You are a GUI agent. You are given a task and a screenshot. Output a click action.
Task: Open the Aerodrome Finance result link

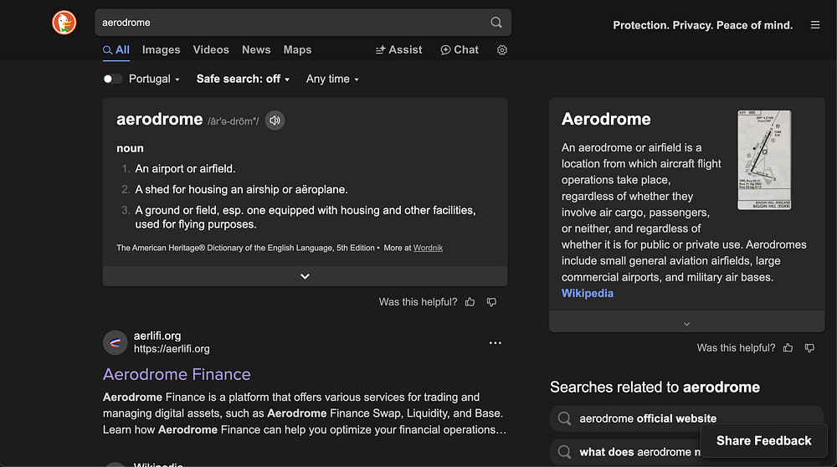tap(177, 374)
